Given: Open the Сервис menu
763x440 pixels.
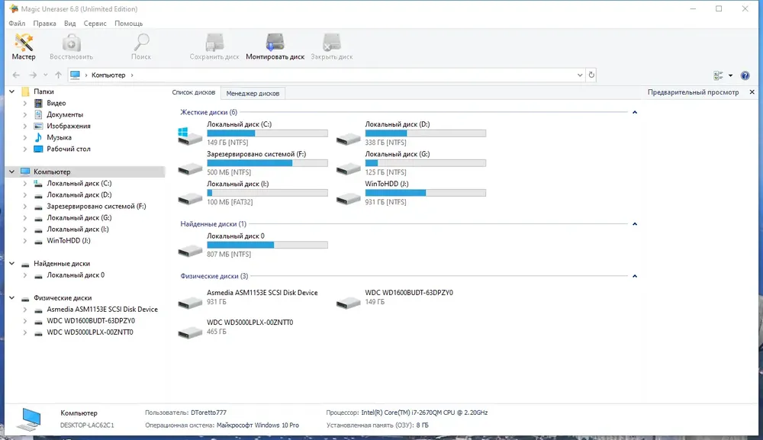Looking at the screenshot, I should click(95, 24).
